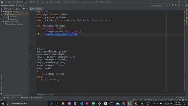This screenshot has height=106, width=188.
Task: Open the Database tool window on right edge
Action: pos(187,21)
